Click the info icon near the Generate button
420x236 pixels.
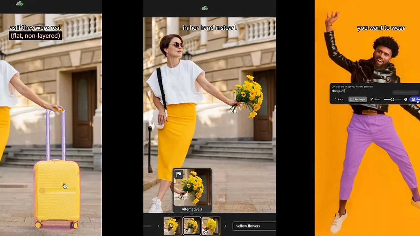(406, 99)
